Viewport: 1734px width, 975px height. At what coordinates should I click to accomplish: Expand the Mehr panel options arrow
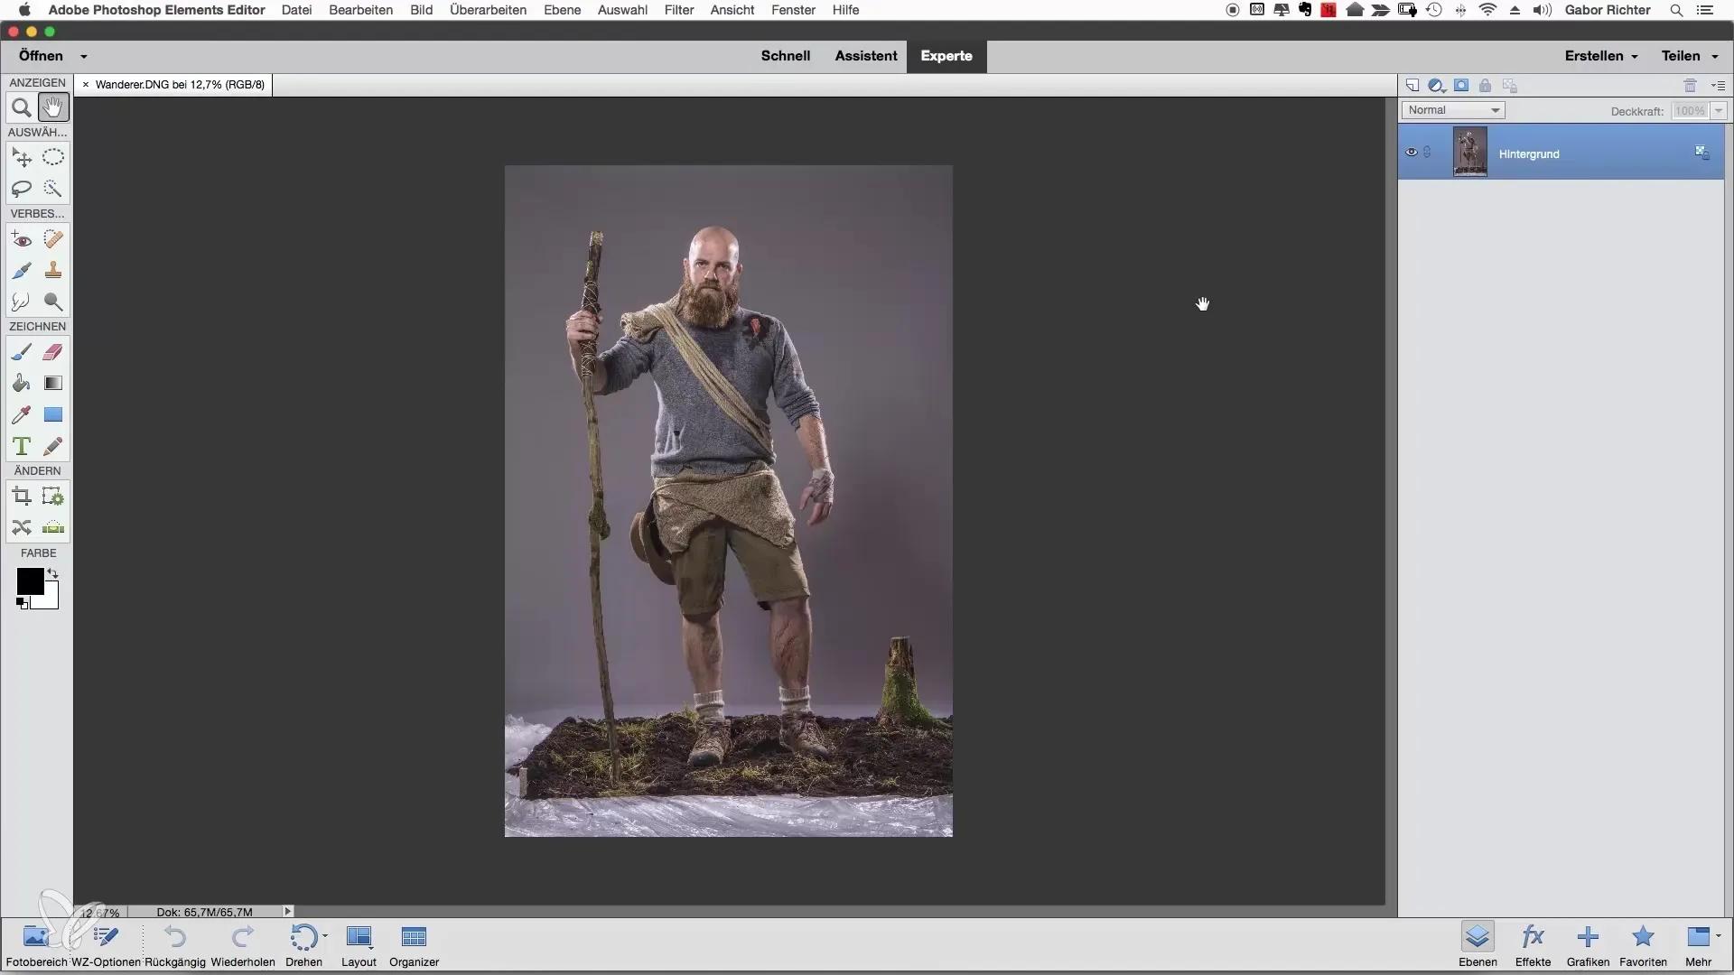click(x=1718, y=935)
